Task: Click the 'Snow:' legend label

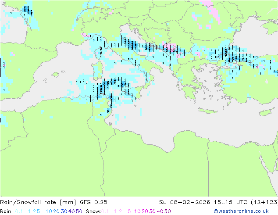Action: click(x=93, y=211)
